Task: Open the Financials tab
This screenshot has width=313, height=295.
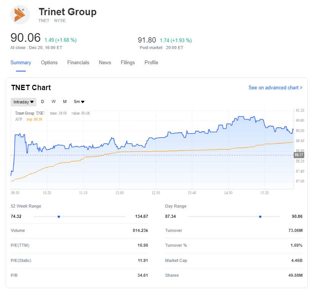Action: 78,63
